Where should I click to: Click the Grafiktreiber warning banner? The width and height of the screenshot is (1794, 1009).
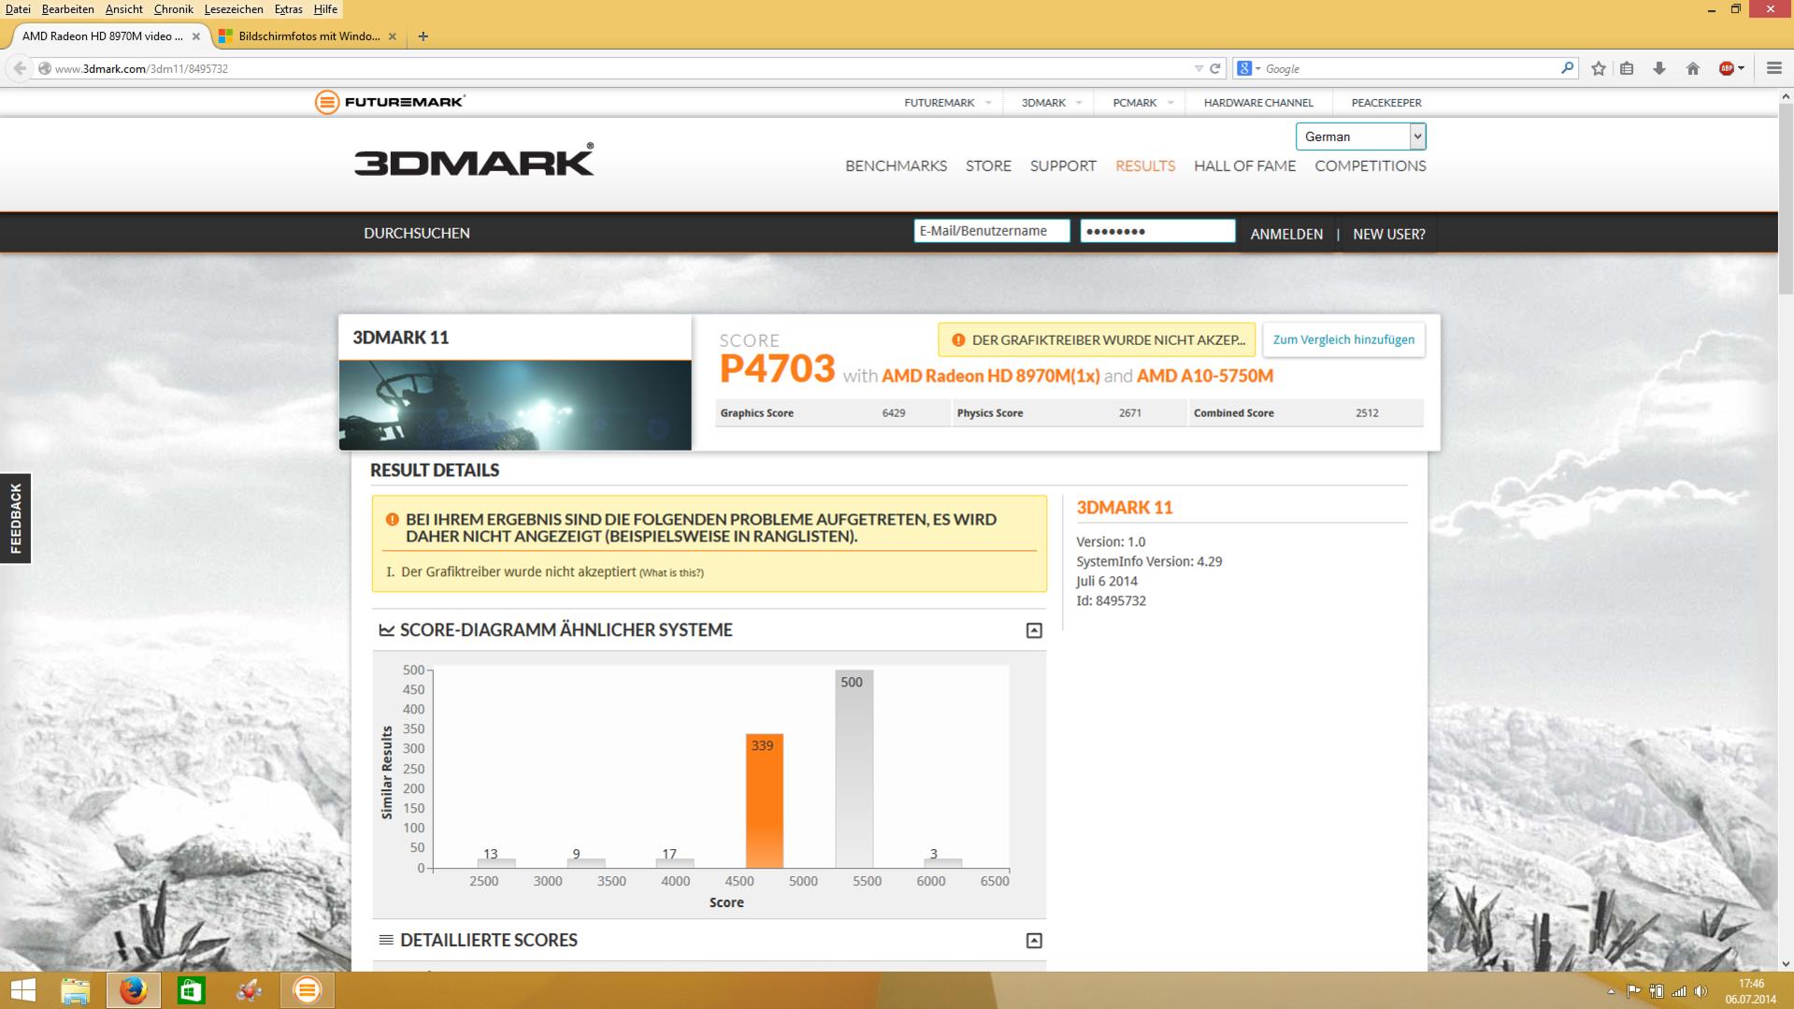(x=1097, y=339)
